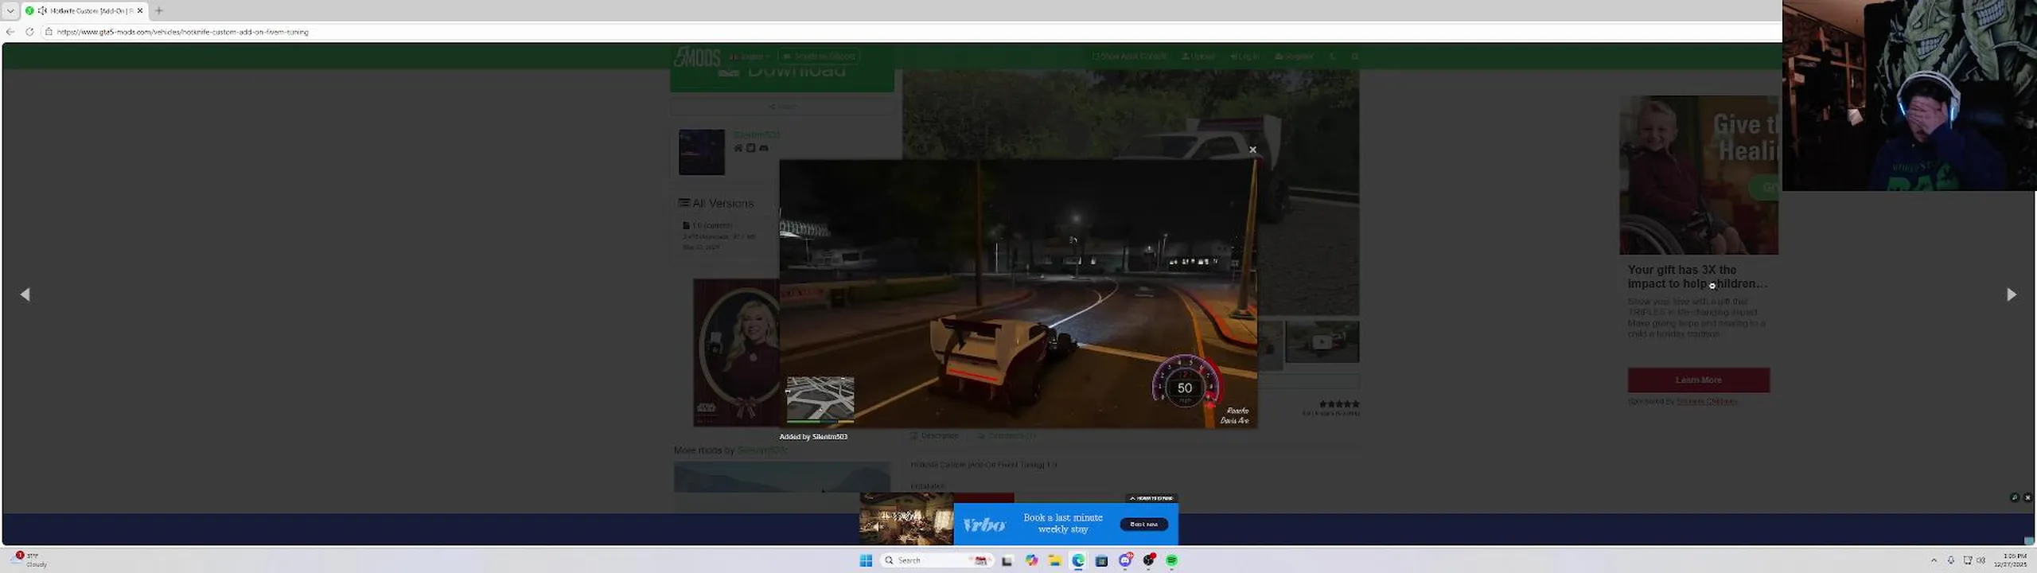
Task: Open Task View from the taskbar
Action: click(1007, 560)
